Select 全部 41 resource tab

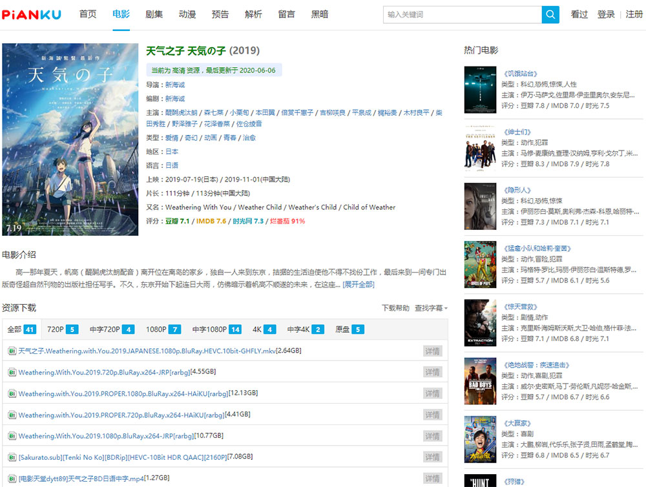[22, 329]
